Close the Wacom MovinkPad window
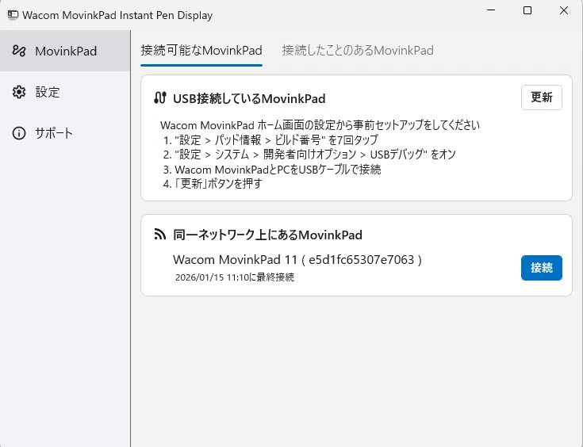The height and width of the screenshot is (447, 583). (564, 10)
